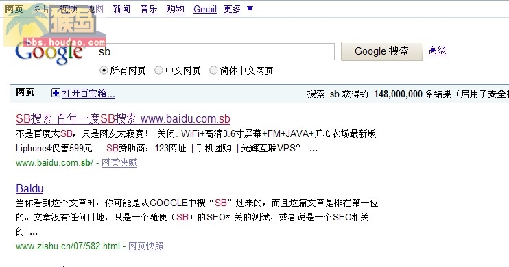Click the green URL www.baidu.com.sb/
The height and width of the screenshot is (267, 509).
tap(55, 162)
